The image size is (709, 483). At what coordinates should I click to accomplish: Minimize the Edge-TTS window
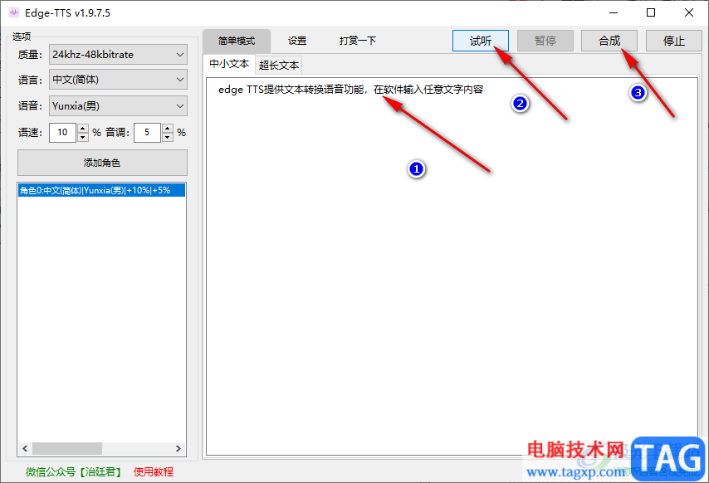(x=614, y=12)
